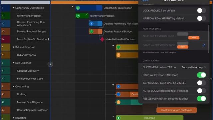Enable AUTO ZOOM selecting task if needed
The width and height of the screenshot is (213, 120).
click(x=201, y=91)
